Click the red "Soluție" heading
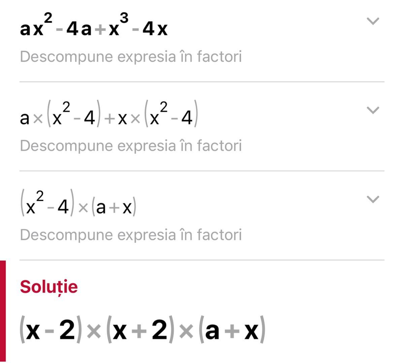The image size is (404, 363). [x=49, y=287]
